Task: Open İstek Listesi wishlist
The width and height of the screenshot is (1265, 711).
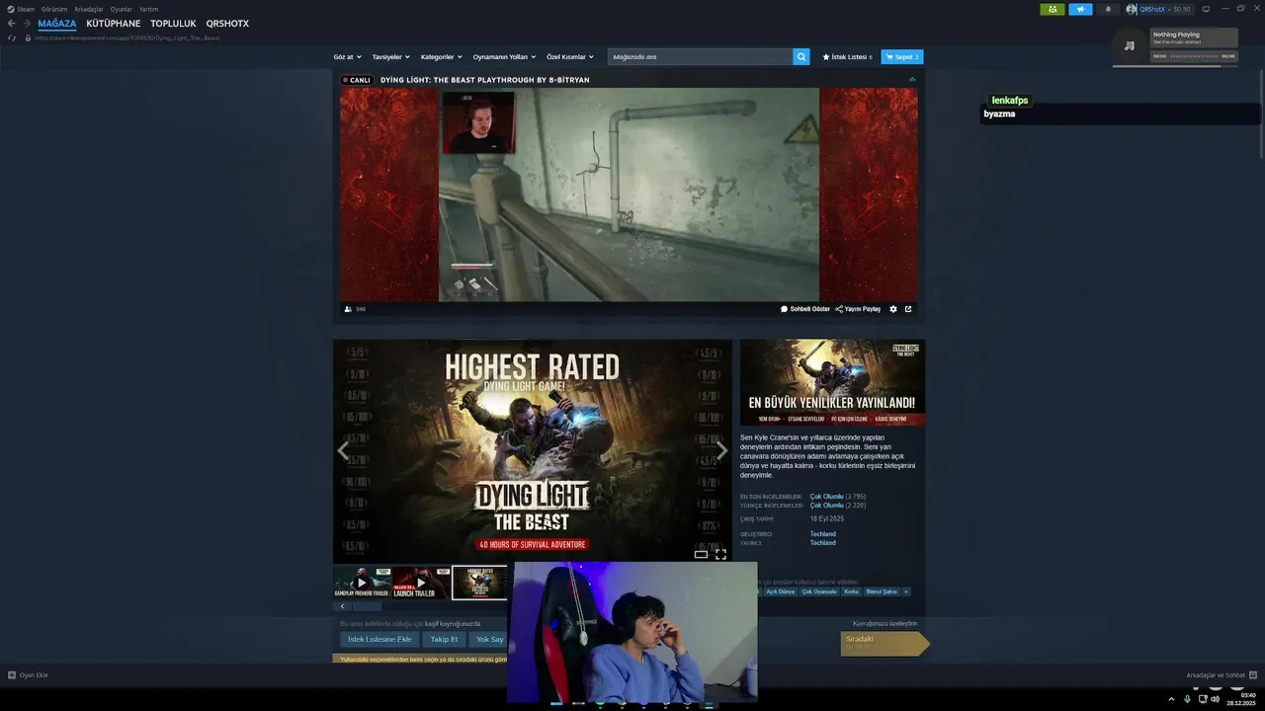Action: [x=848, y=56]
